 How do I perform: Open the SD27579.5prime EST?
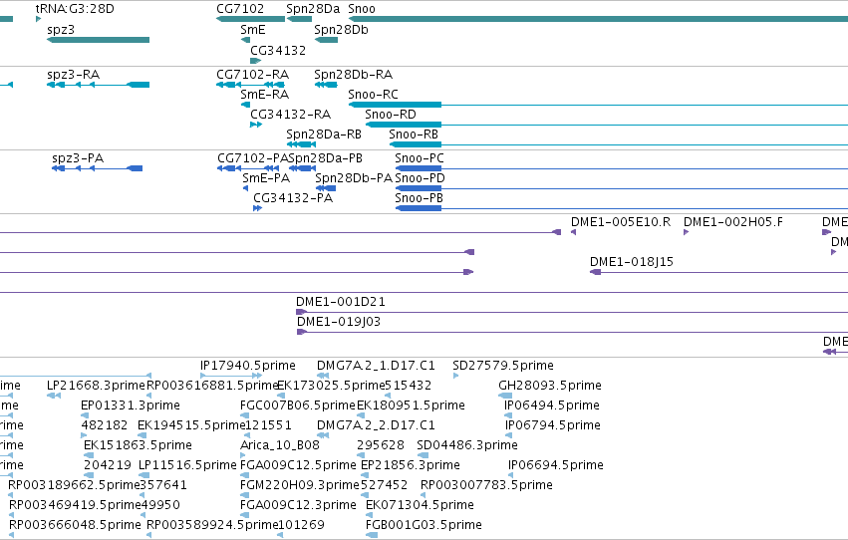[455, 376]
